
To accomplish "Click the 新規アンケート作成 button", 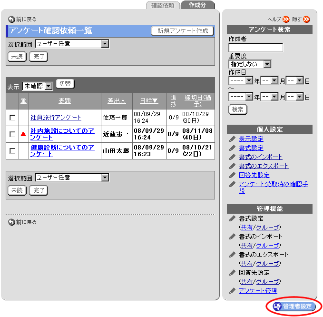I will point(183,31).
